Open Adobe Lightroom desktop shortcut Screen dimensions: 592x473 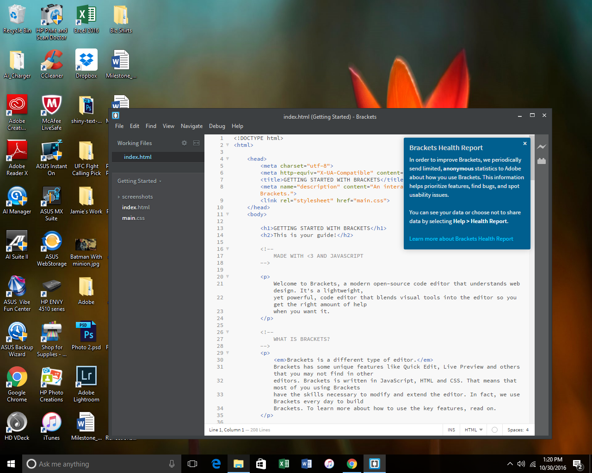click(x=86, y=384)
